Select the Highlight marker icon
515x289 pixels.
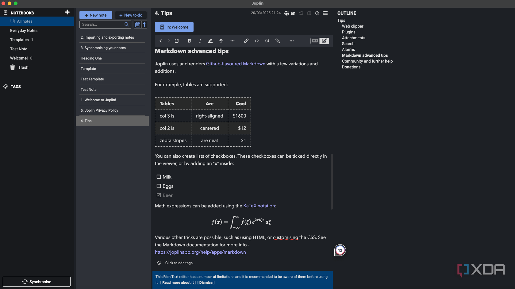[210, 41]
